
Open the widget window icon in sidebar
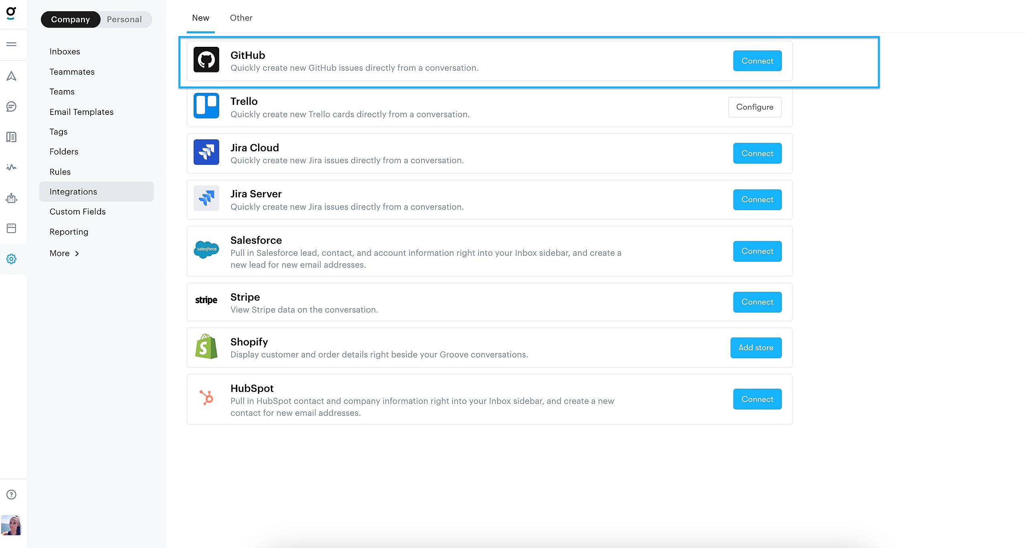coord(11,228)
